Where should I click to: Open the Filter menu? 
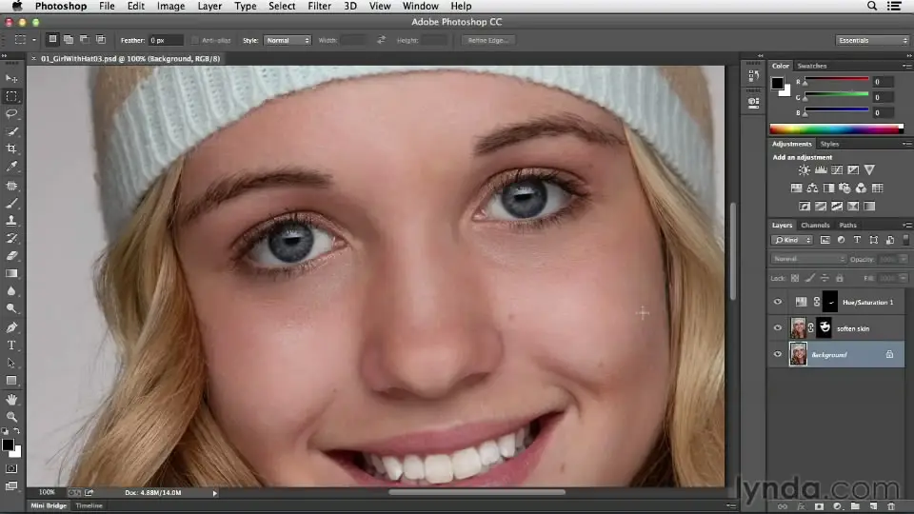click(319, 6)
